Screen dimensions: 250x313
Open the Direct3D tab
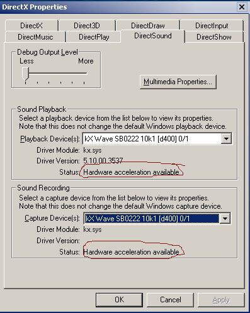[87, 26]
